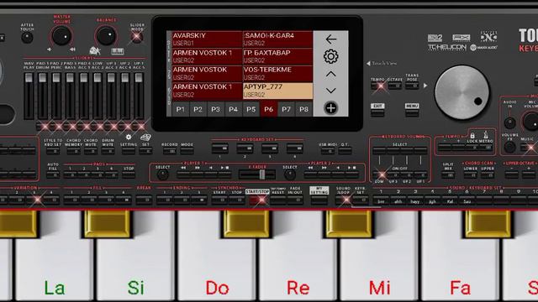Toggle the Chord Memory button

tap(73, 151)
